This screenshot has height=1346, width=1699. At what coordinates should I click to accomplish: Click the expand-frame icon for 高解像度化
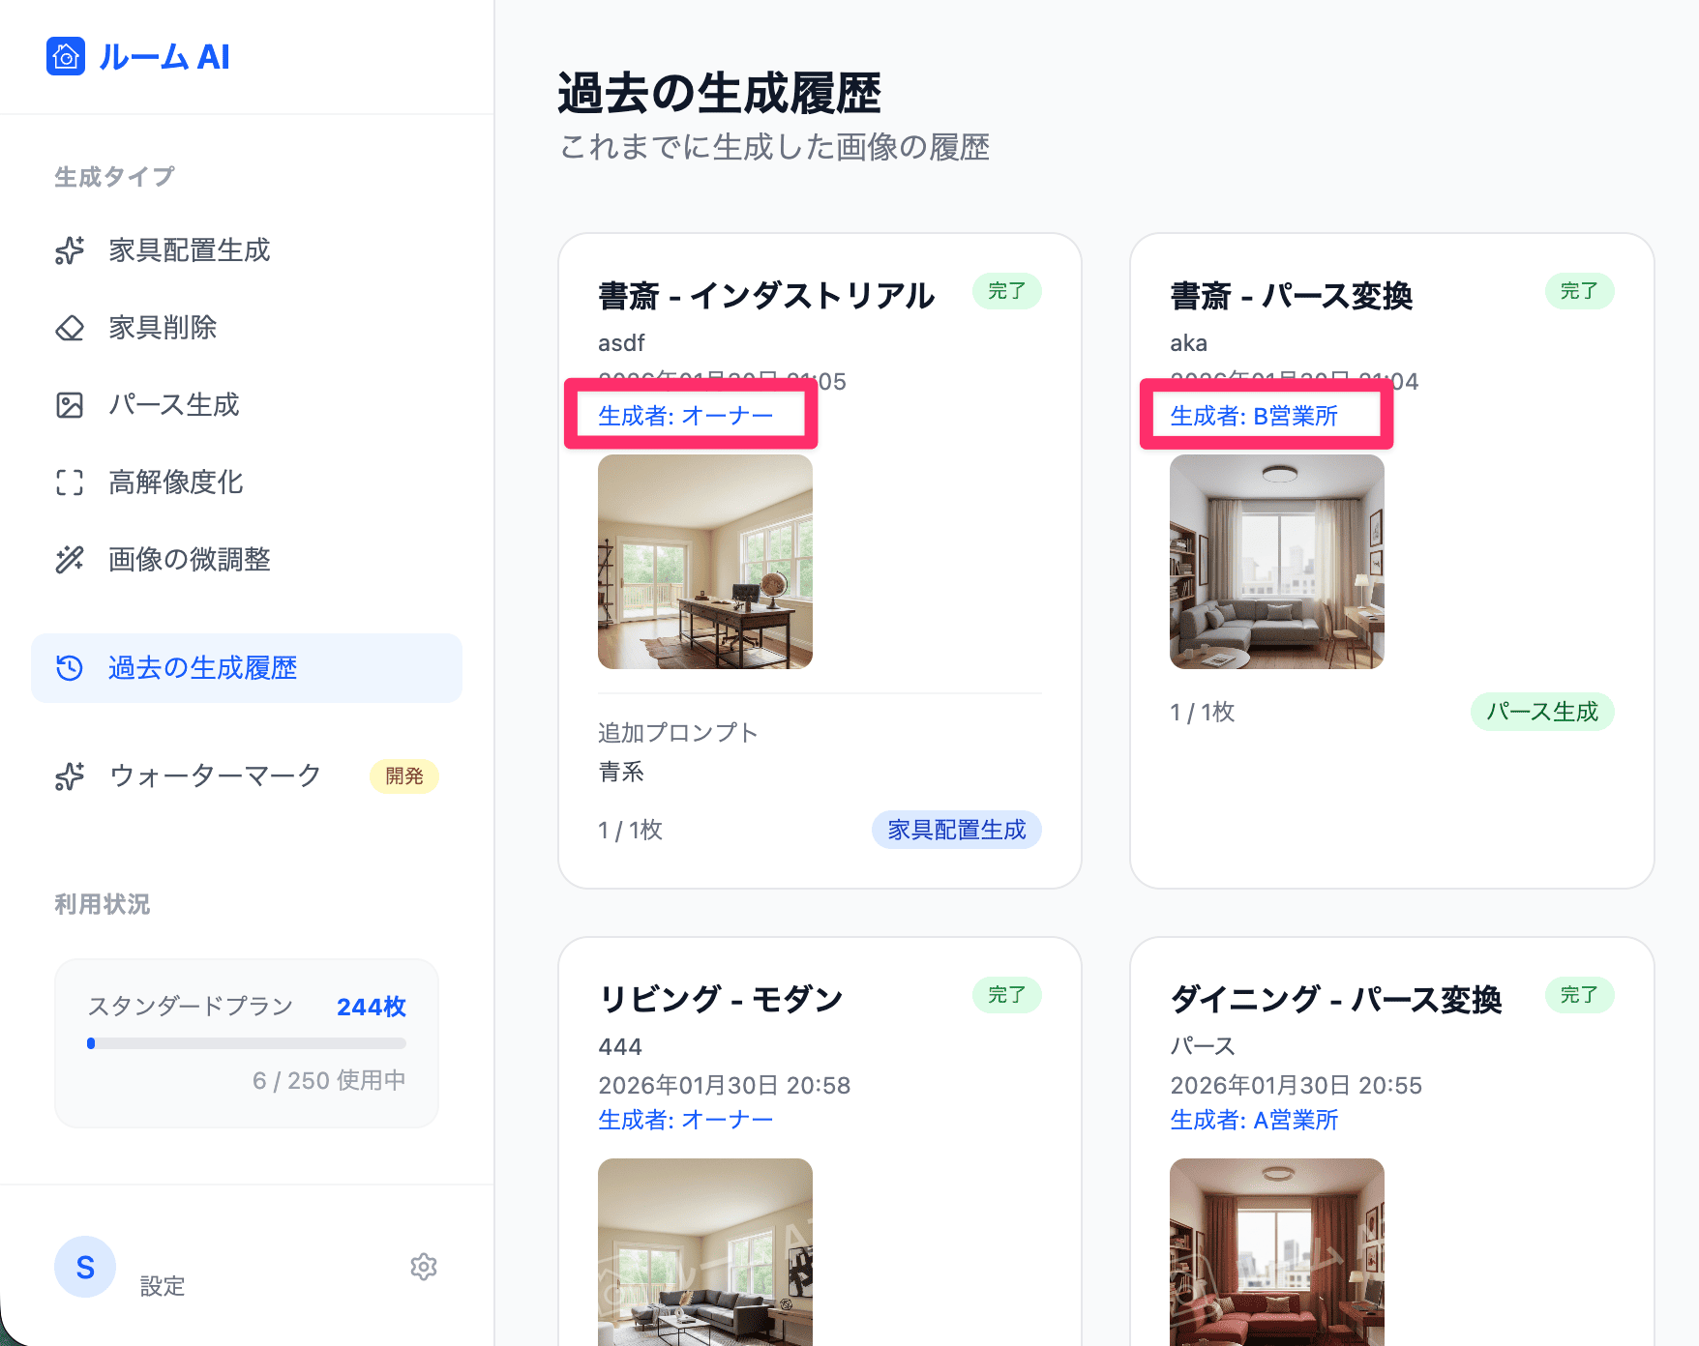click(70, 483)
